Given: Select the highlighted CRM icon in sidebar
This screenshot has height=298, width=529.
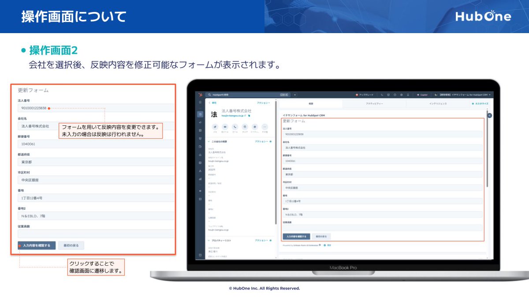Looking at the screenshot, I should 200,114.
